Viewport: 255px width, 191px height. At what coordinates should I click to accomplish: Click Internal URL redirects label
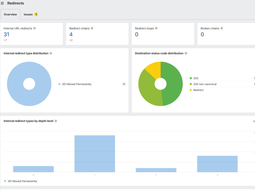click(18, 28)
